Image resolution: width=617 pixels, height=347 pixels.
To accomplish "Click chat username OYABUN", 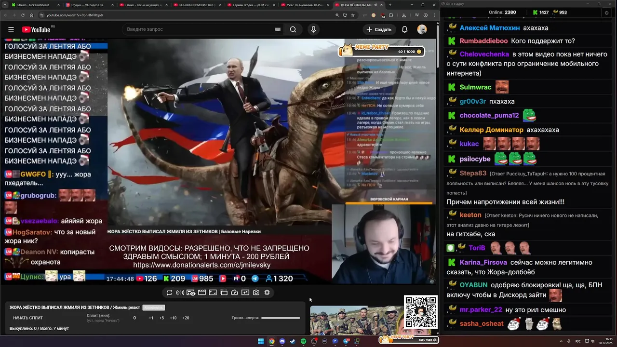I will (473, 285).
